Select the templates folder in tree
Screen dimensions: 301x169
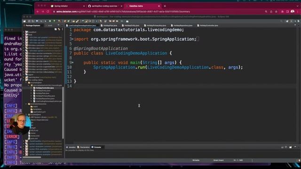(36, 109)
